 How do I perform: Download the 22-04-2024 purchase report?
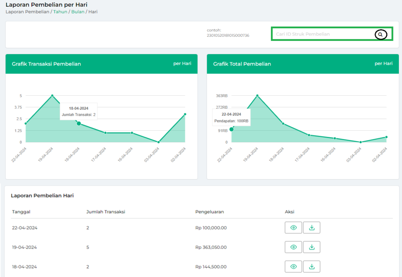click(312, 228)
